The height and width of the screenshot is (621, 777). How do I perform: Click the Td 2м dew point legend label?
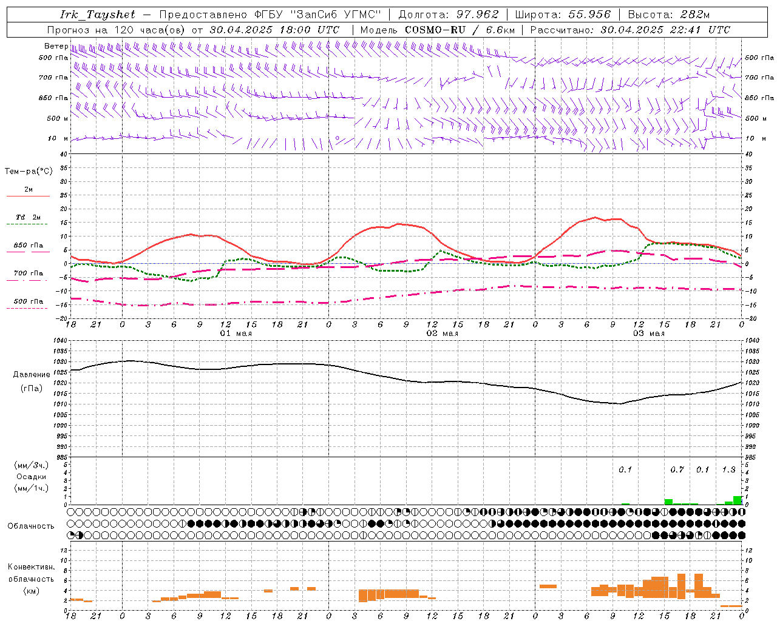29,217
